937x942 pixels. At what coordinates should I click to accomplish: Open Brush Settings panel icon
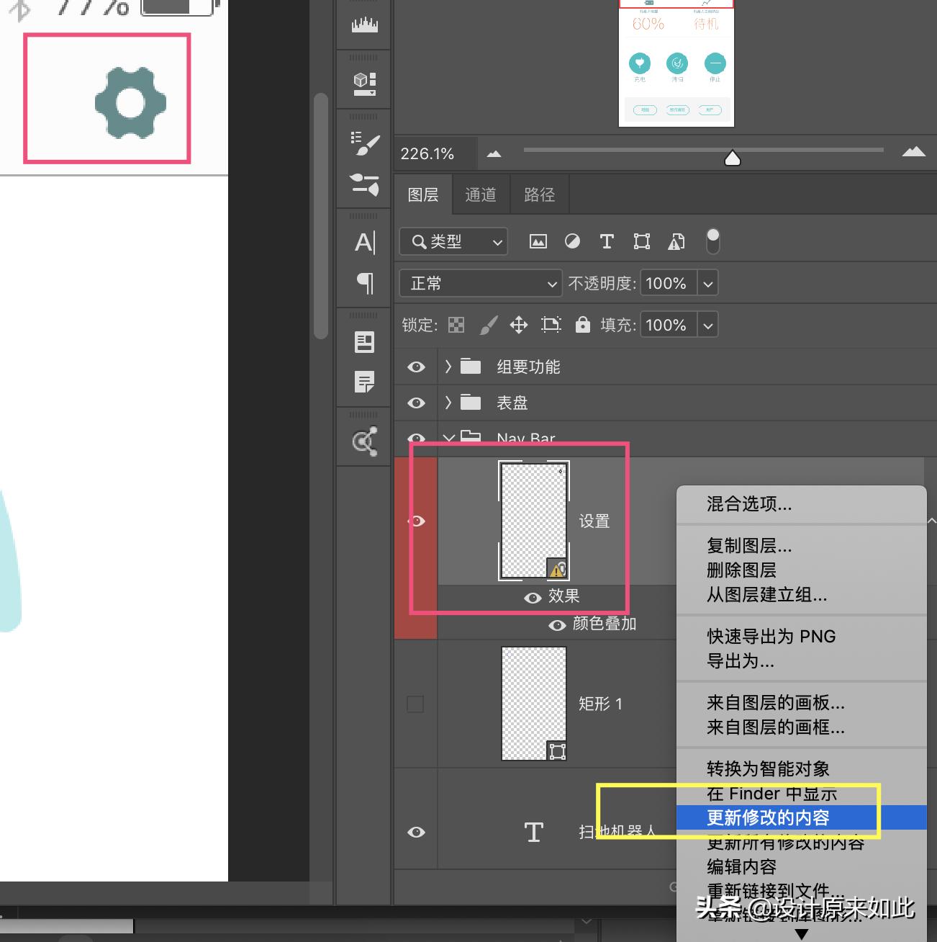click(363, 143)
